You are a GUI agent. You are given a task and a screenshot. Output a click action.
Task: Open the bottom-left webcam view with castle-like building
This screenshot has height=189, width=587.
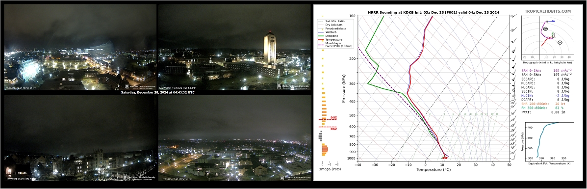pyautogui.click(x=80, y=137)
